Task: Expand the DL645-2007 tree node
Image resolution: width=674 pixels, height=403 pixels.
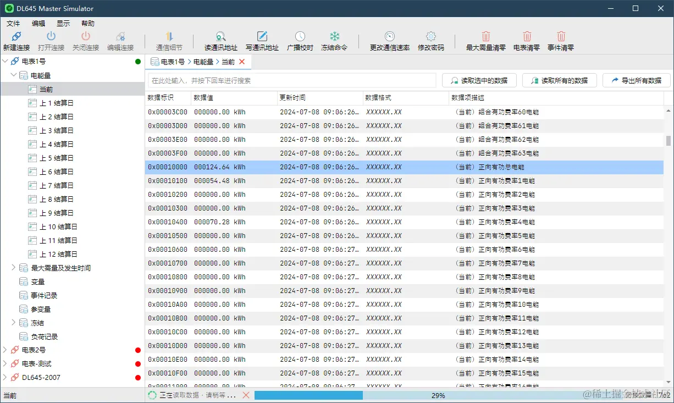Action: [5, 378]
